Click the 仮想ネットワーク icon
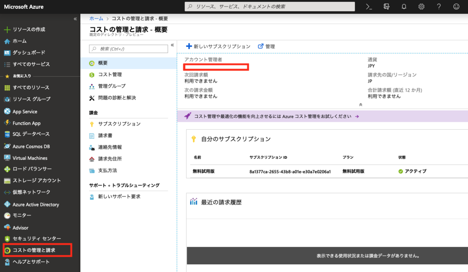Screen dimensions: 468x272 [7, 193]
